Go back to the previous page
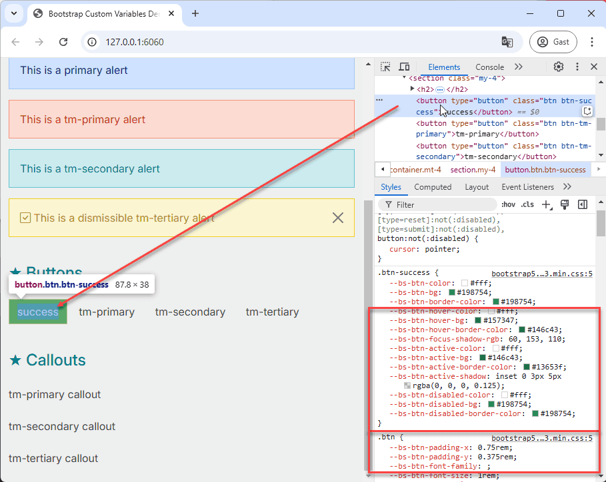 tap(15, 42)
